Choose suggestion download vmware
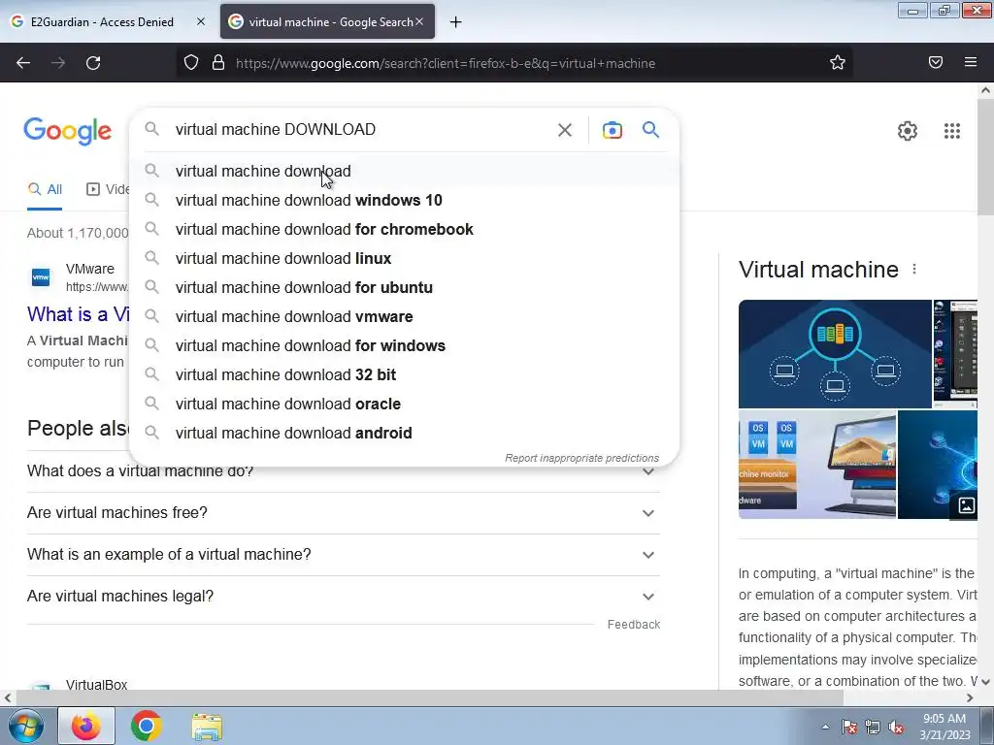Image resolution: width=994 pixels, height=745 pixels. 404,317
